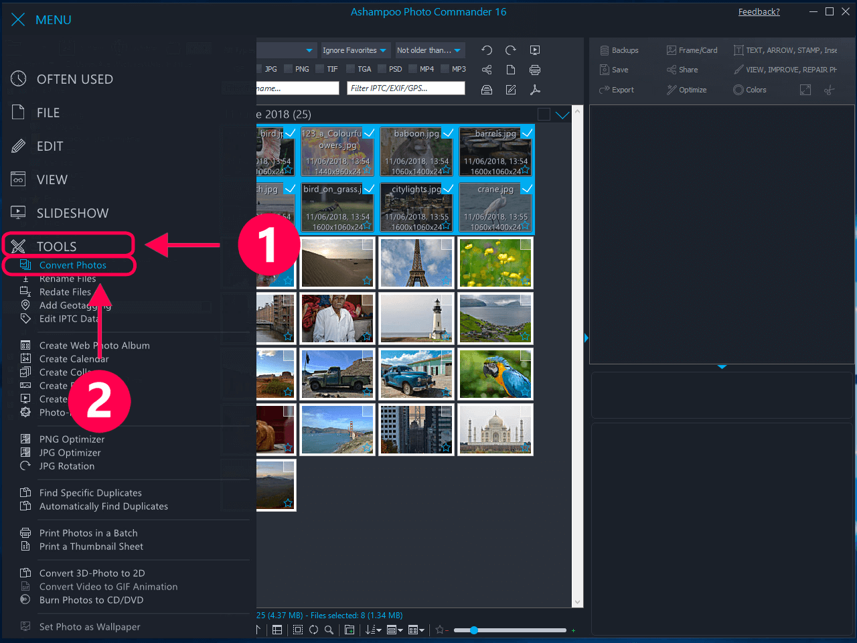Collapse the right panel with the side arrow

coord(587,338)
